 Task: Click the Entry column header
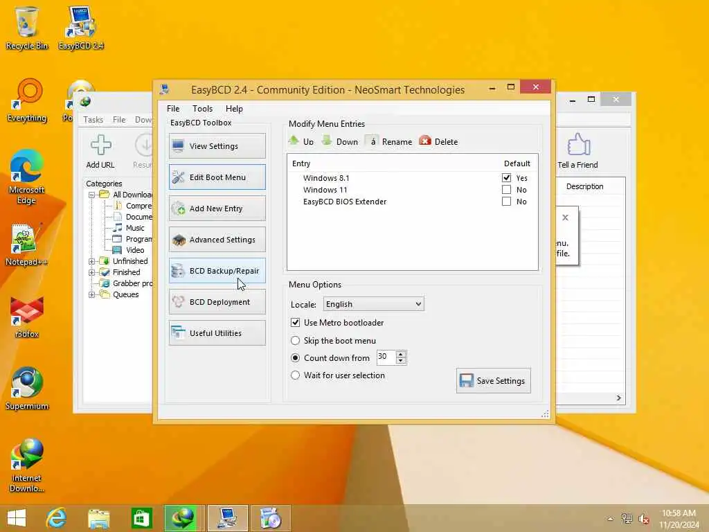click(x=301, y=163)
